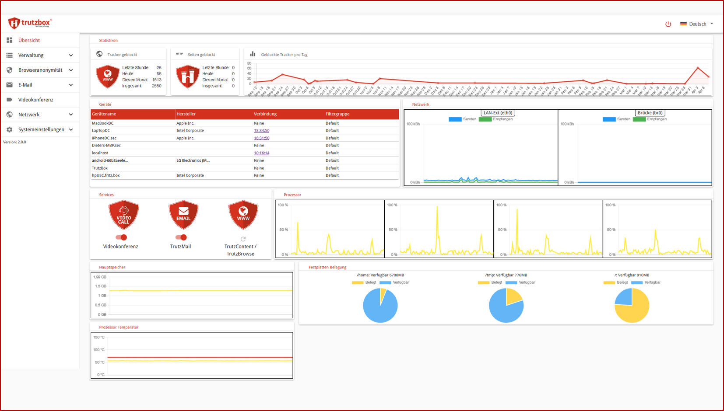Click the globe icon next to Tracker geblockt
The width and height of the screenshot is (724, 411).
click(x=99, y=54)
